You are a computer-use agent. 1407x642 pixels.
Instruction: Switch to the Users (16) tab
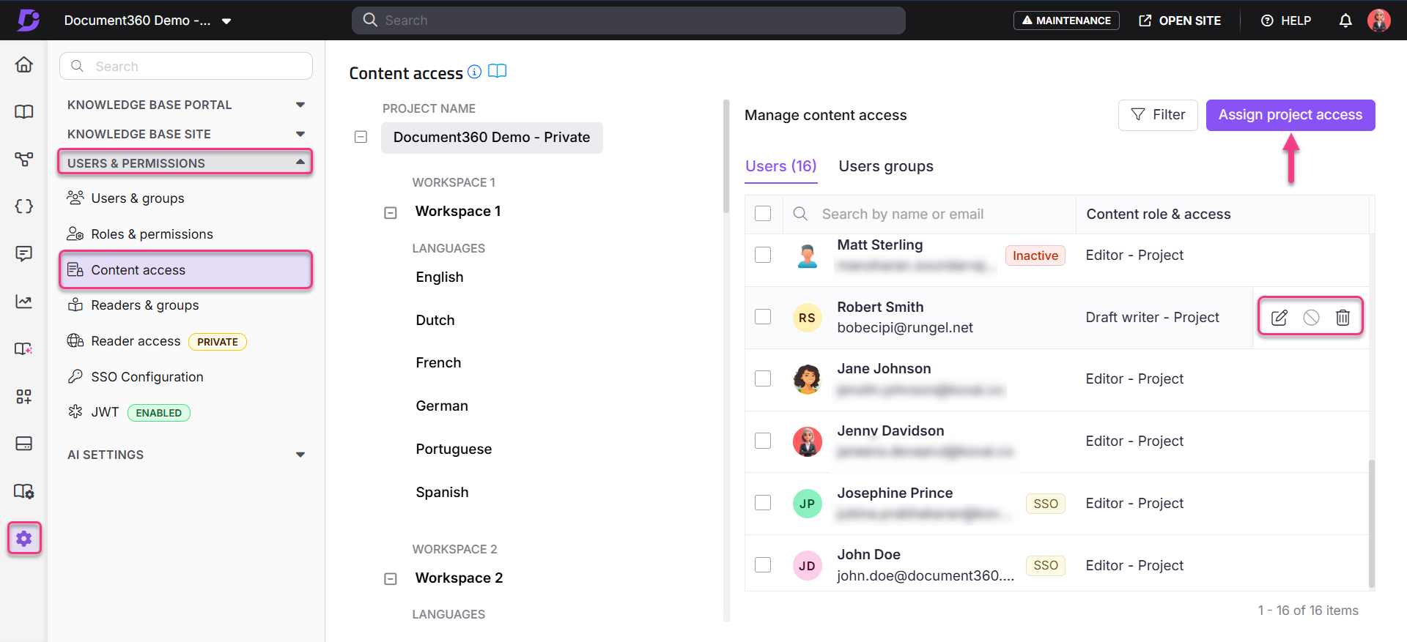(x=780, y=166)
